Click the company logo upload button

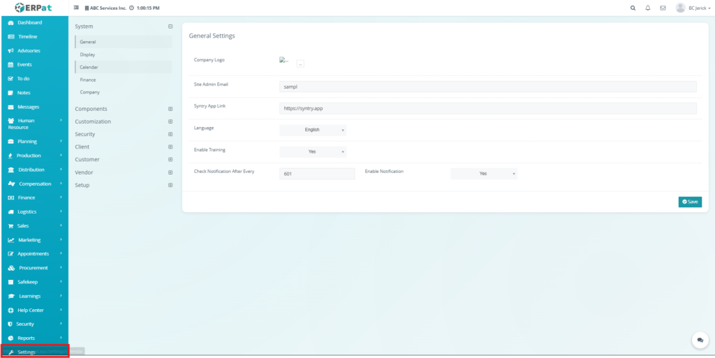[300, 64]
